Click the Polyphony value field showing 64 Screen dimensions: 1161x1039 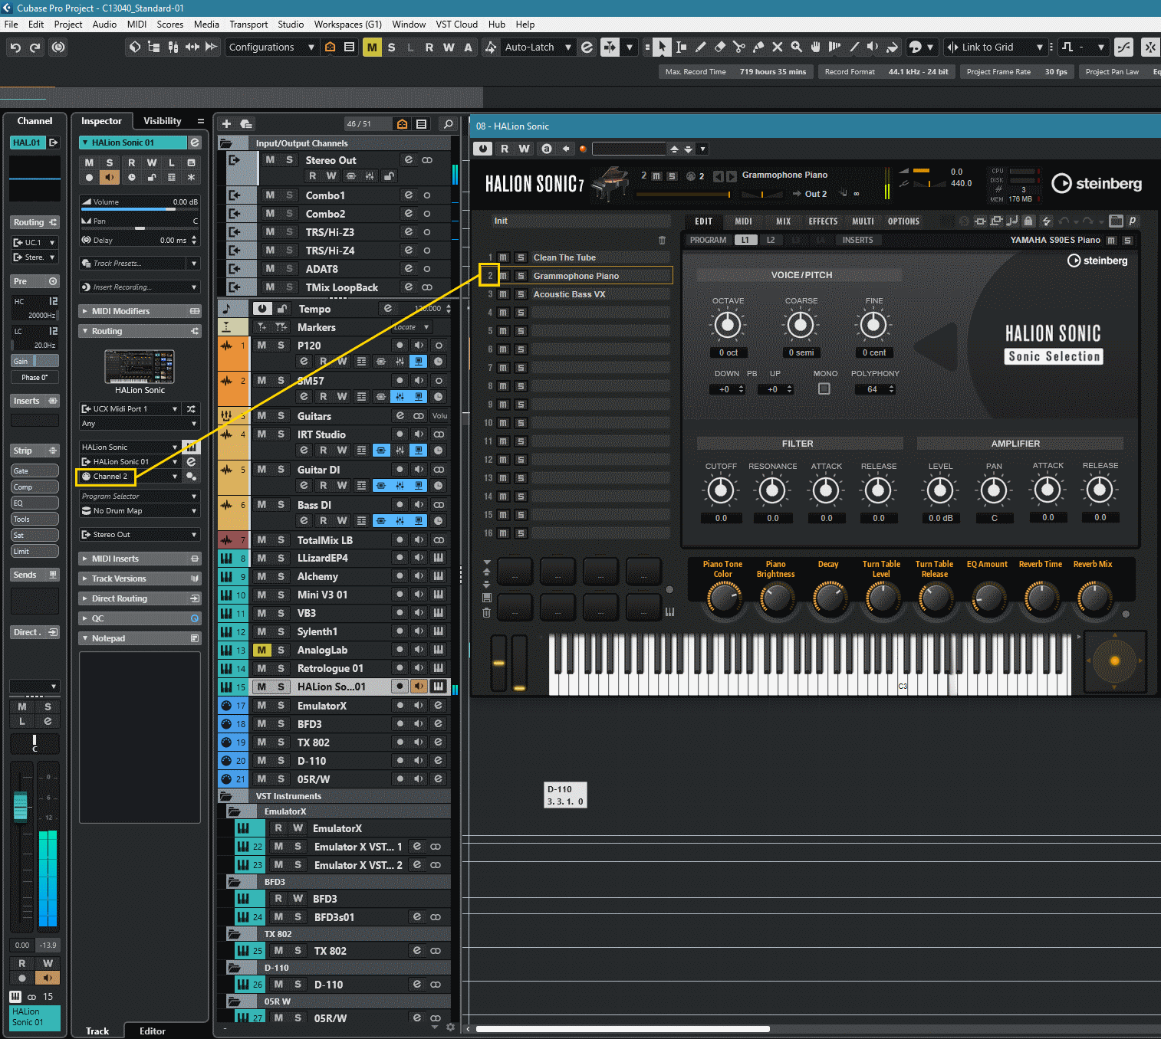(875, 389)
